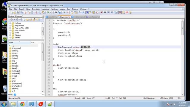Click the Zoom In toolbar icon
The width and height of the screenshot is (190, 107).
[64, 12]
